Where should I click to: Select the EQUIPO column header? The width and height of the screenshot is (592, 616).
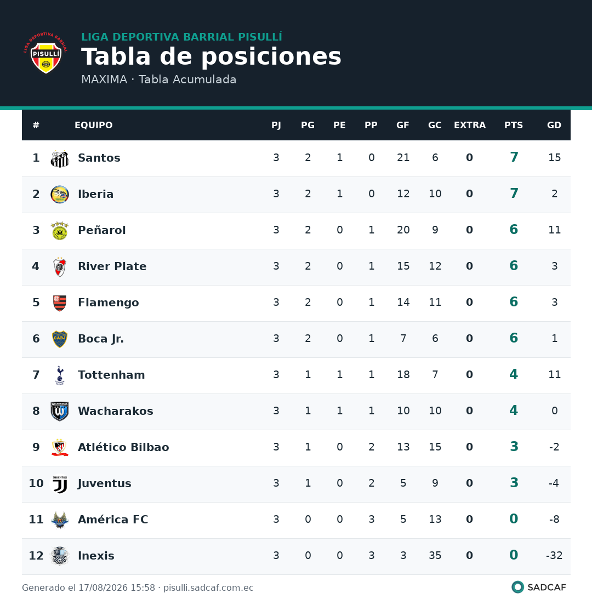point(94,126)
